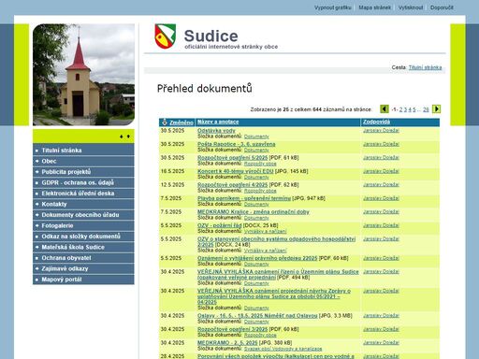Go to page 2 of records
Screen dimensions: 479x359
[x=401, y=109]
